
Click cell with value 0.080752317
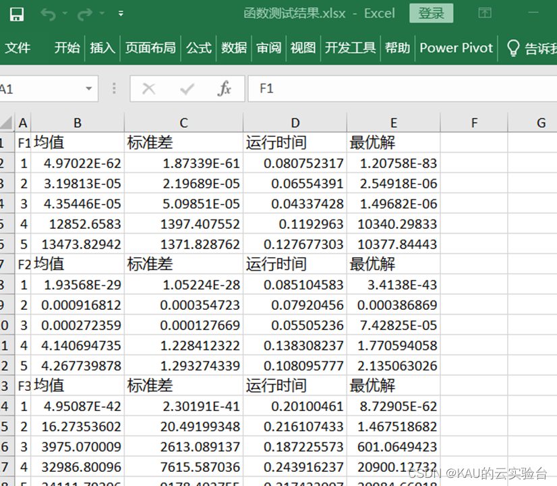click(295, 163)
